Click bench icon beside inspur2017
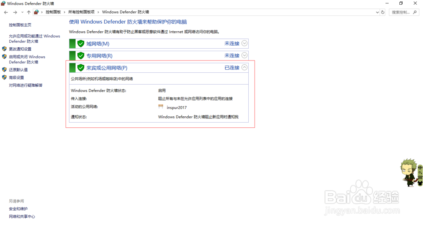The width and height of the screenshot is (423, 225). click(x=161, y=107)
